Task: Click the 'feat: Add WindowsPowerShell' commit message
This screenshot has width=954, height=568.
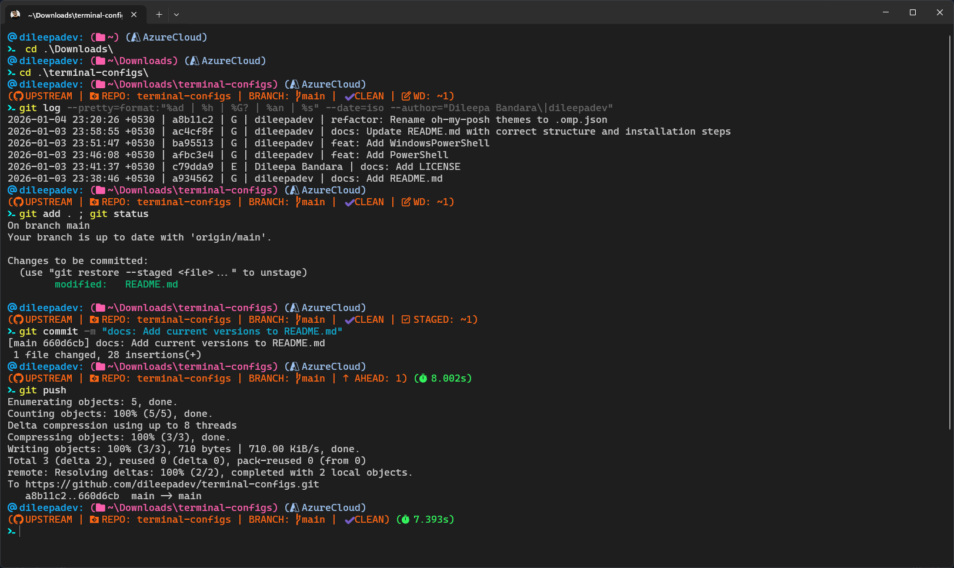Action: [x=411, y=143]
